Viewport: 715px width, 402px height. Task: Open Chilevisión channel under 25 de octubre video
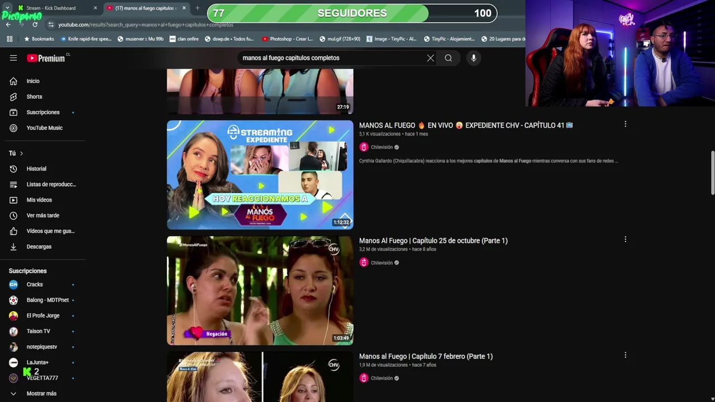[x=382, y=263]
